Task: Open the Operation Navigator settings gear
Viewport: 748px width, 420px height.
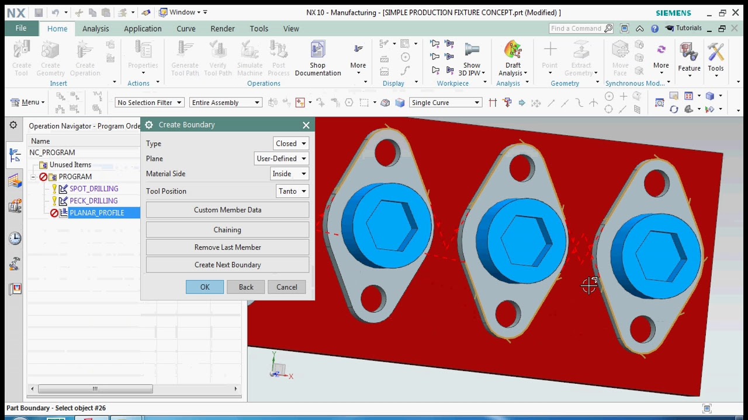Action: point(13,125)
